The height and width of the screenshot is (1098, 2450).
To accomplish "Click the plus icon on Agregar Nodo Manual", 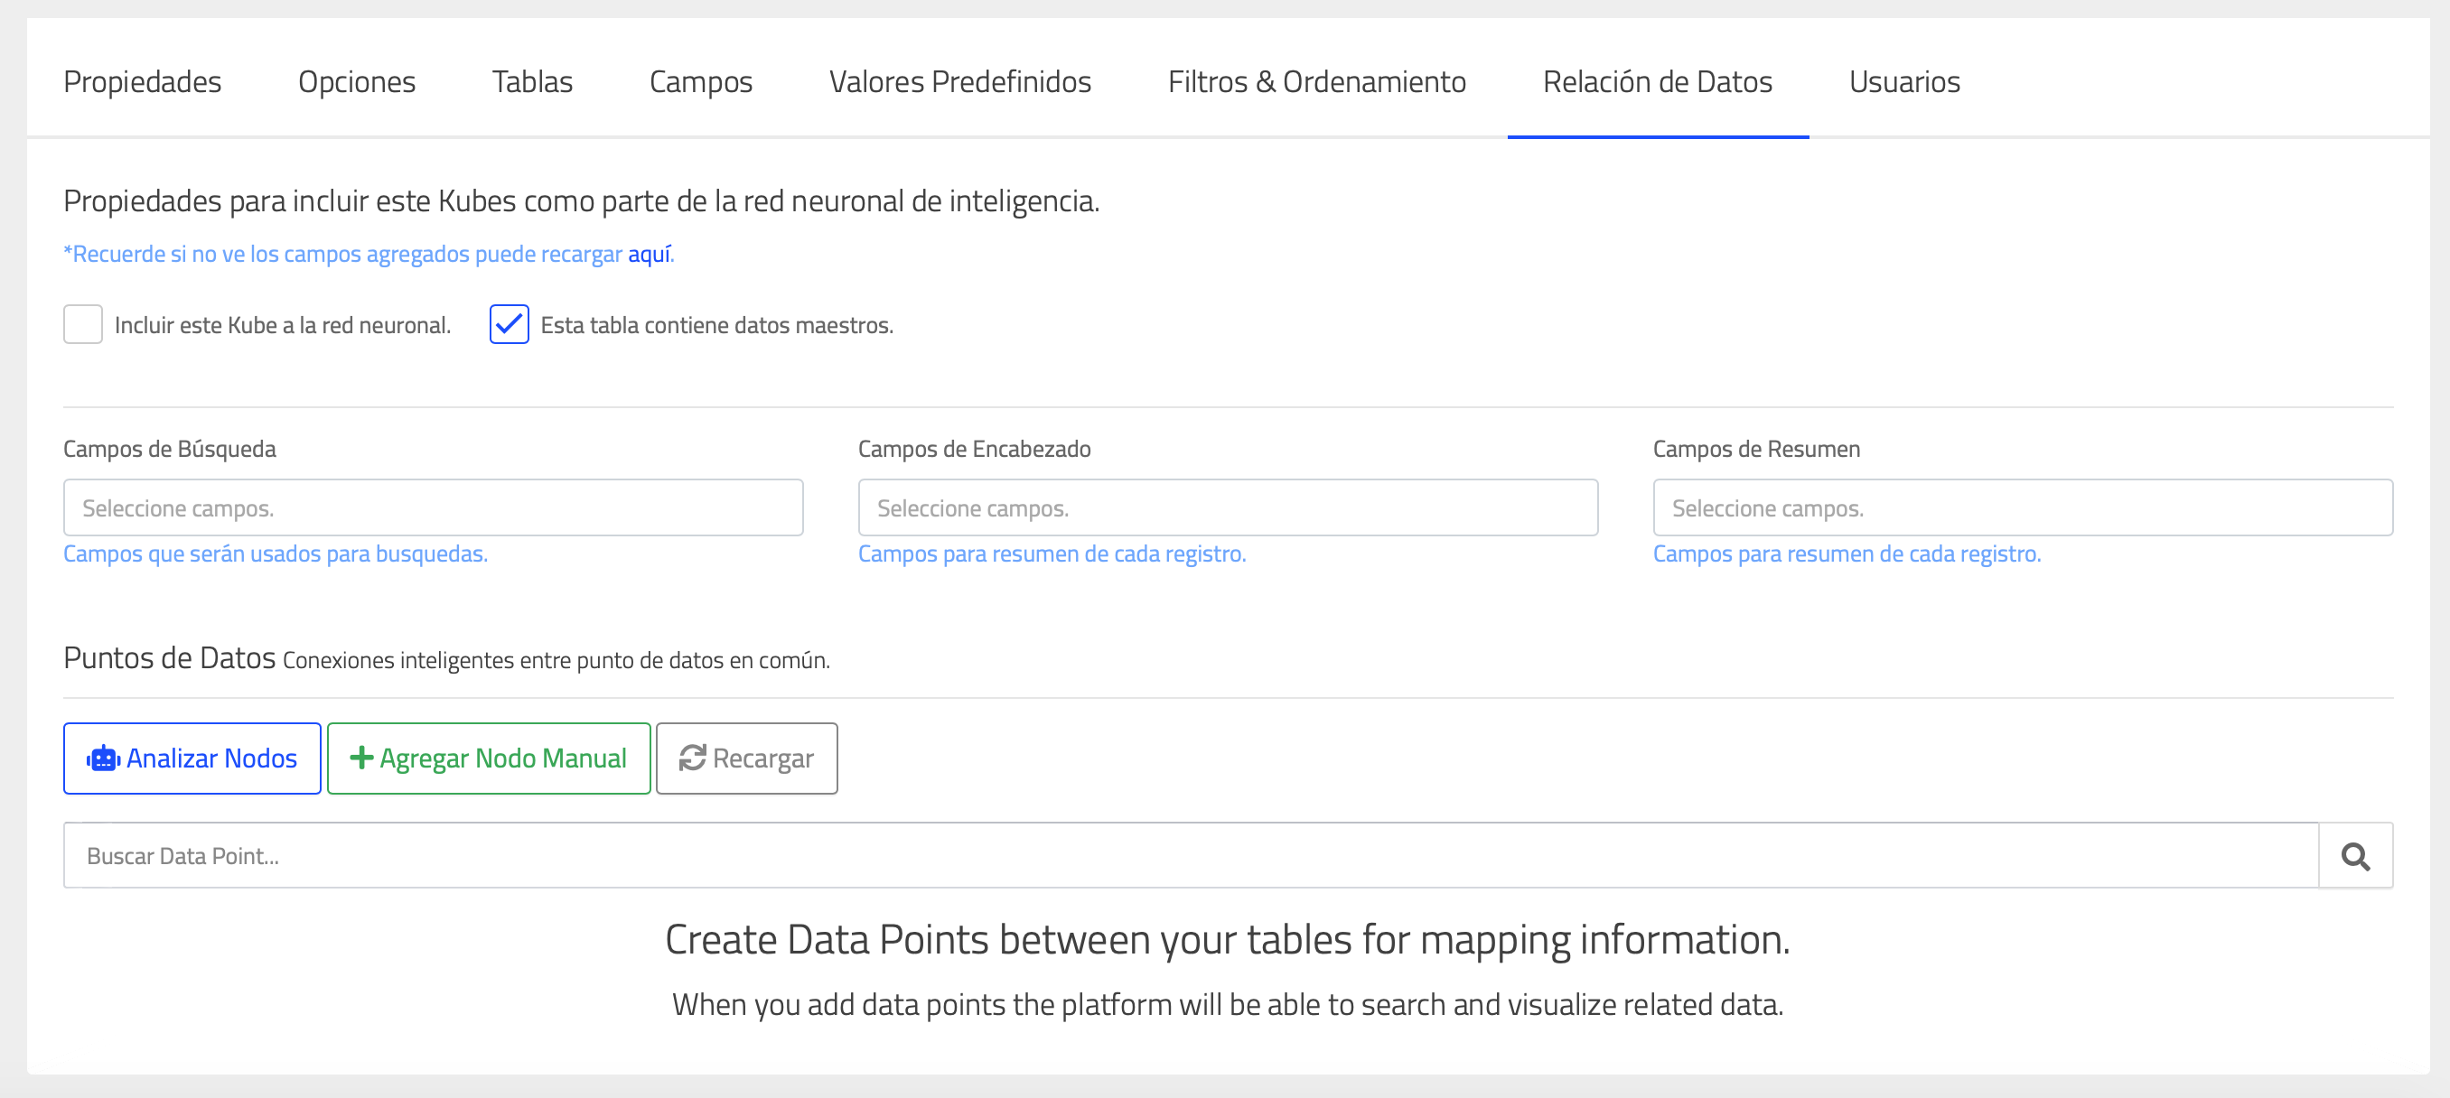I will [x=361, y=758].
